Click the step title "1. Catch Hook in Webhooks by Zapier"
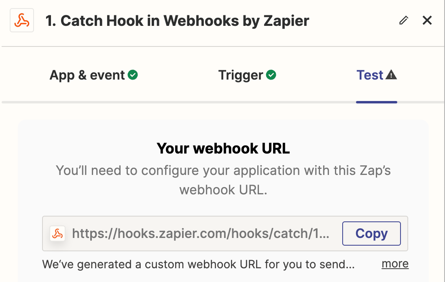 point(177,21)
